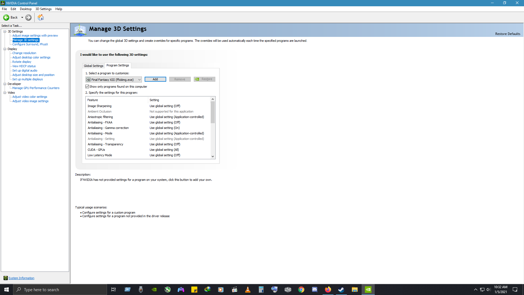The width and height of the screenshot is (524, 295).
Task: Uncheck Show only programs found on this computer
Action: coord(87,87)
